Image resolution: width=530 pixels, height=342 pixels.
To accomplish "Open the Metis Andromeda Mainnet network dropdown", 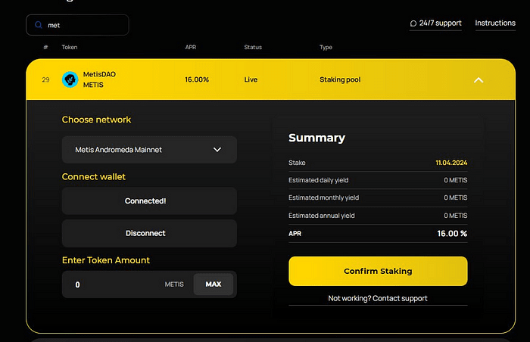I will click(x=149, y=150).
